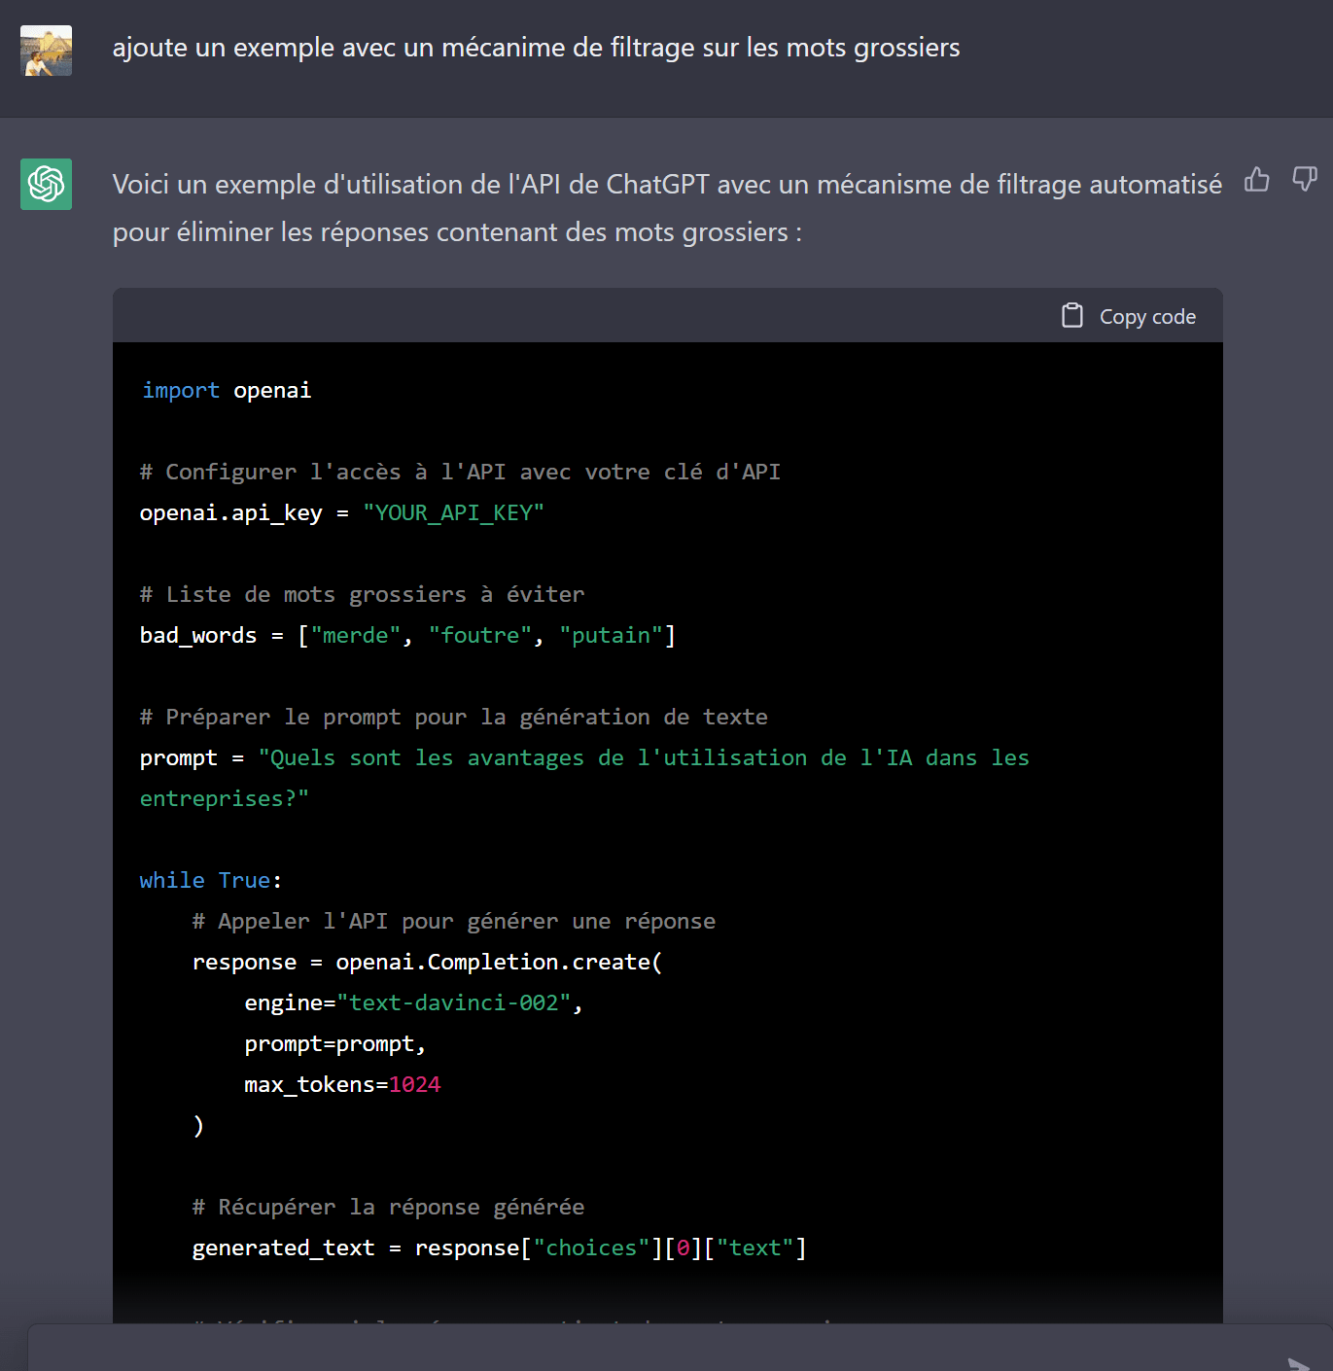1333x1371 pixels.
Task: Click the comment '# Liste de mots grossiers à éviter'
Action: pos(363,595)
